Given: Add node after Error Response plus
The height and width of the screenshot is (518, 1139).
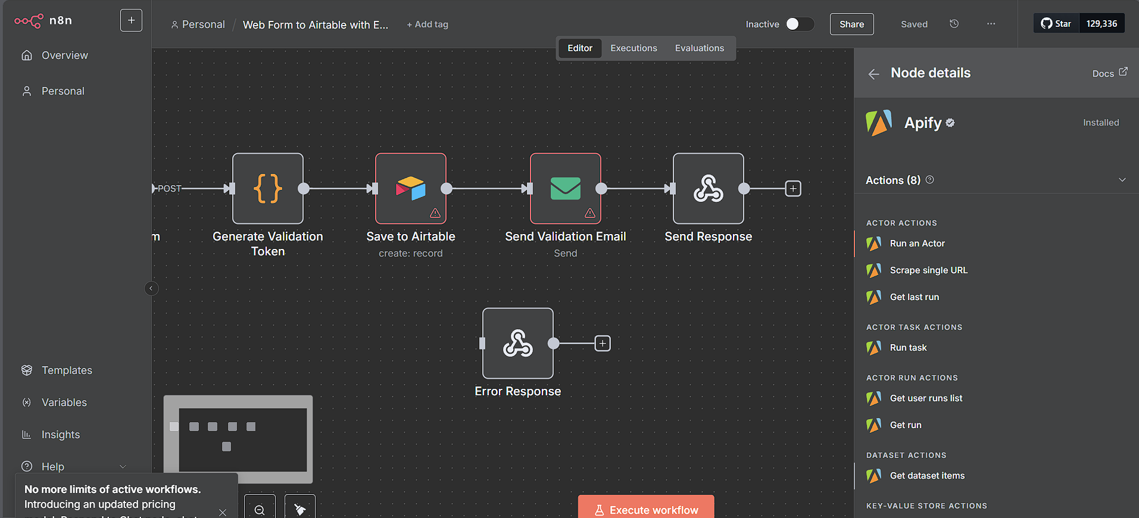Looking at the screenshot, I should coord(603,344).
